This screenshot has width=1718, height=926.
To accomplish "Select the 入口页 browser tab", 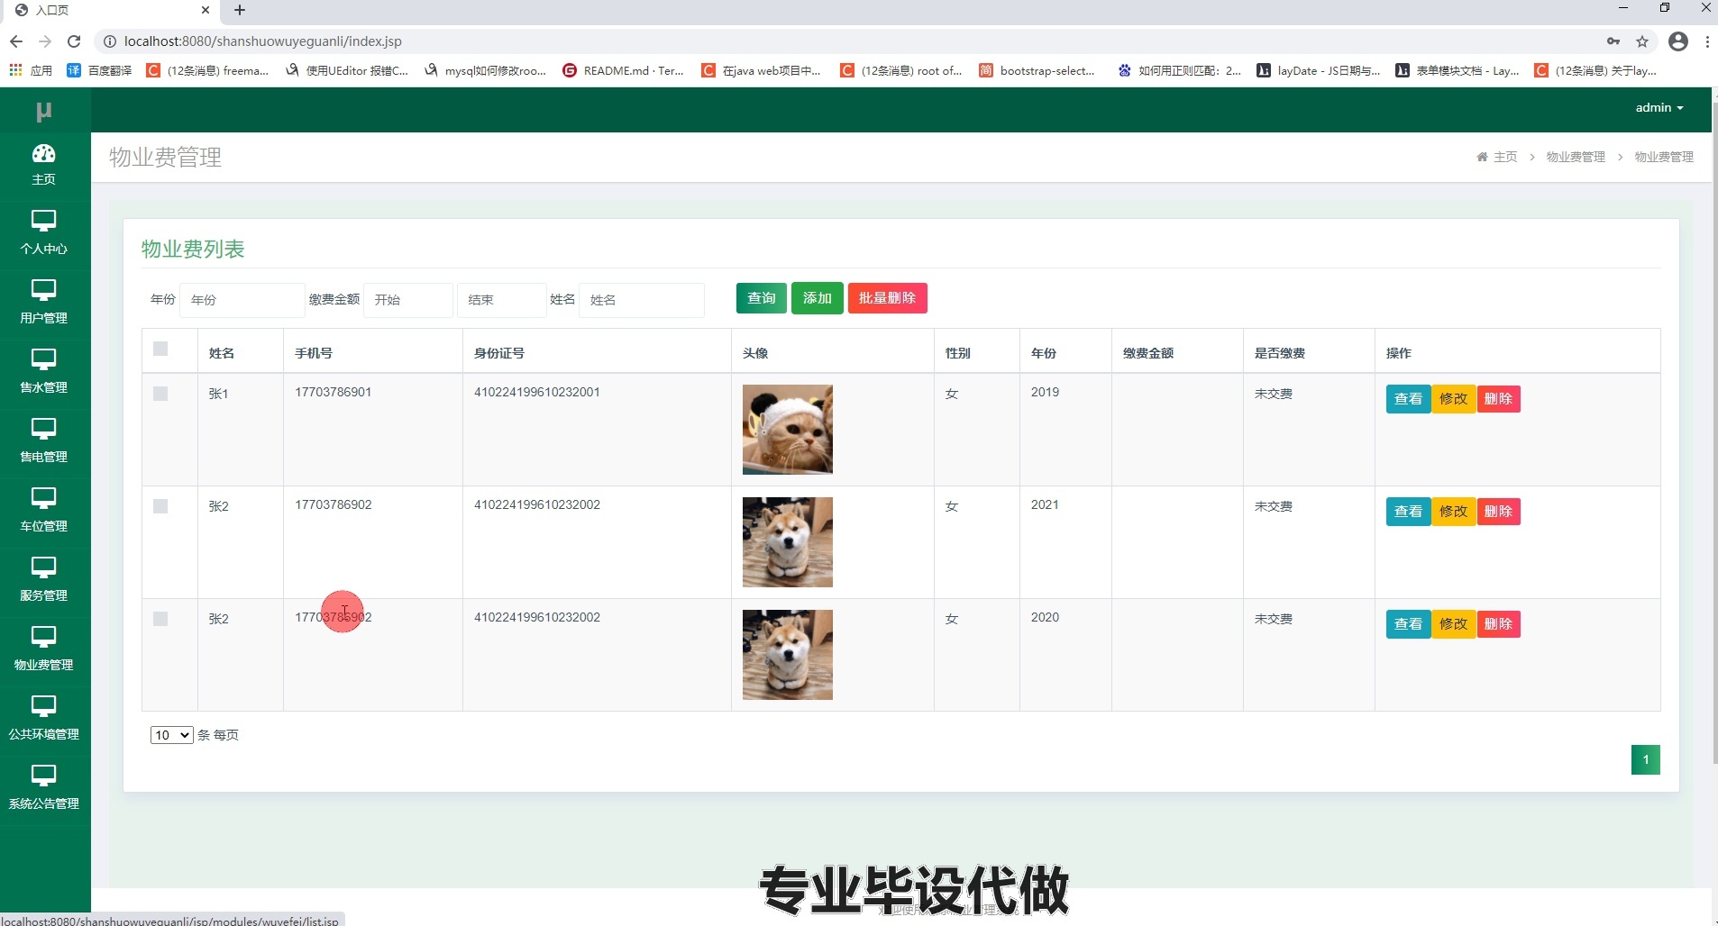I will (111, 10).
